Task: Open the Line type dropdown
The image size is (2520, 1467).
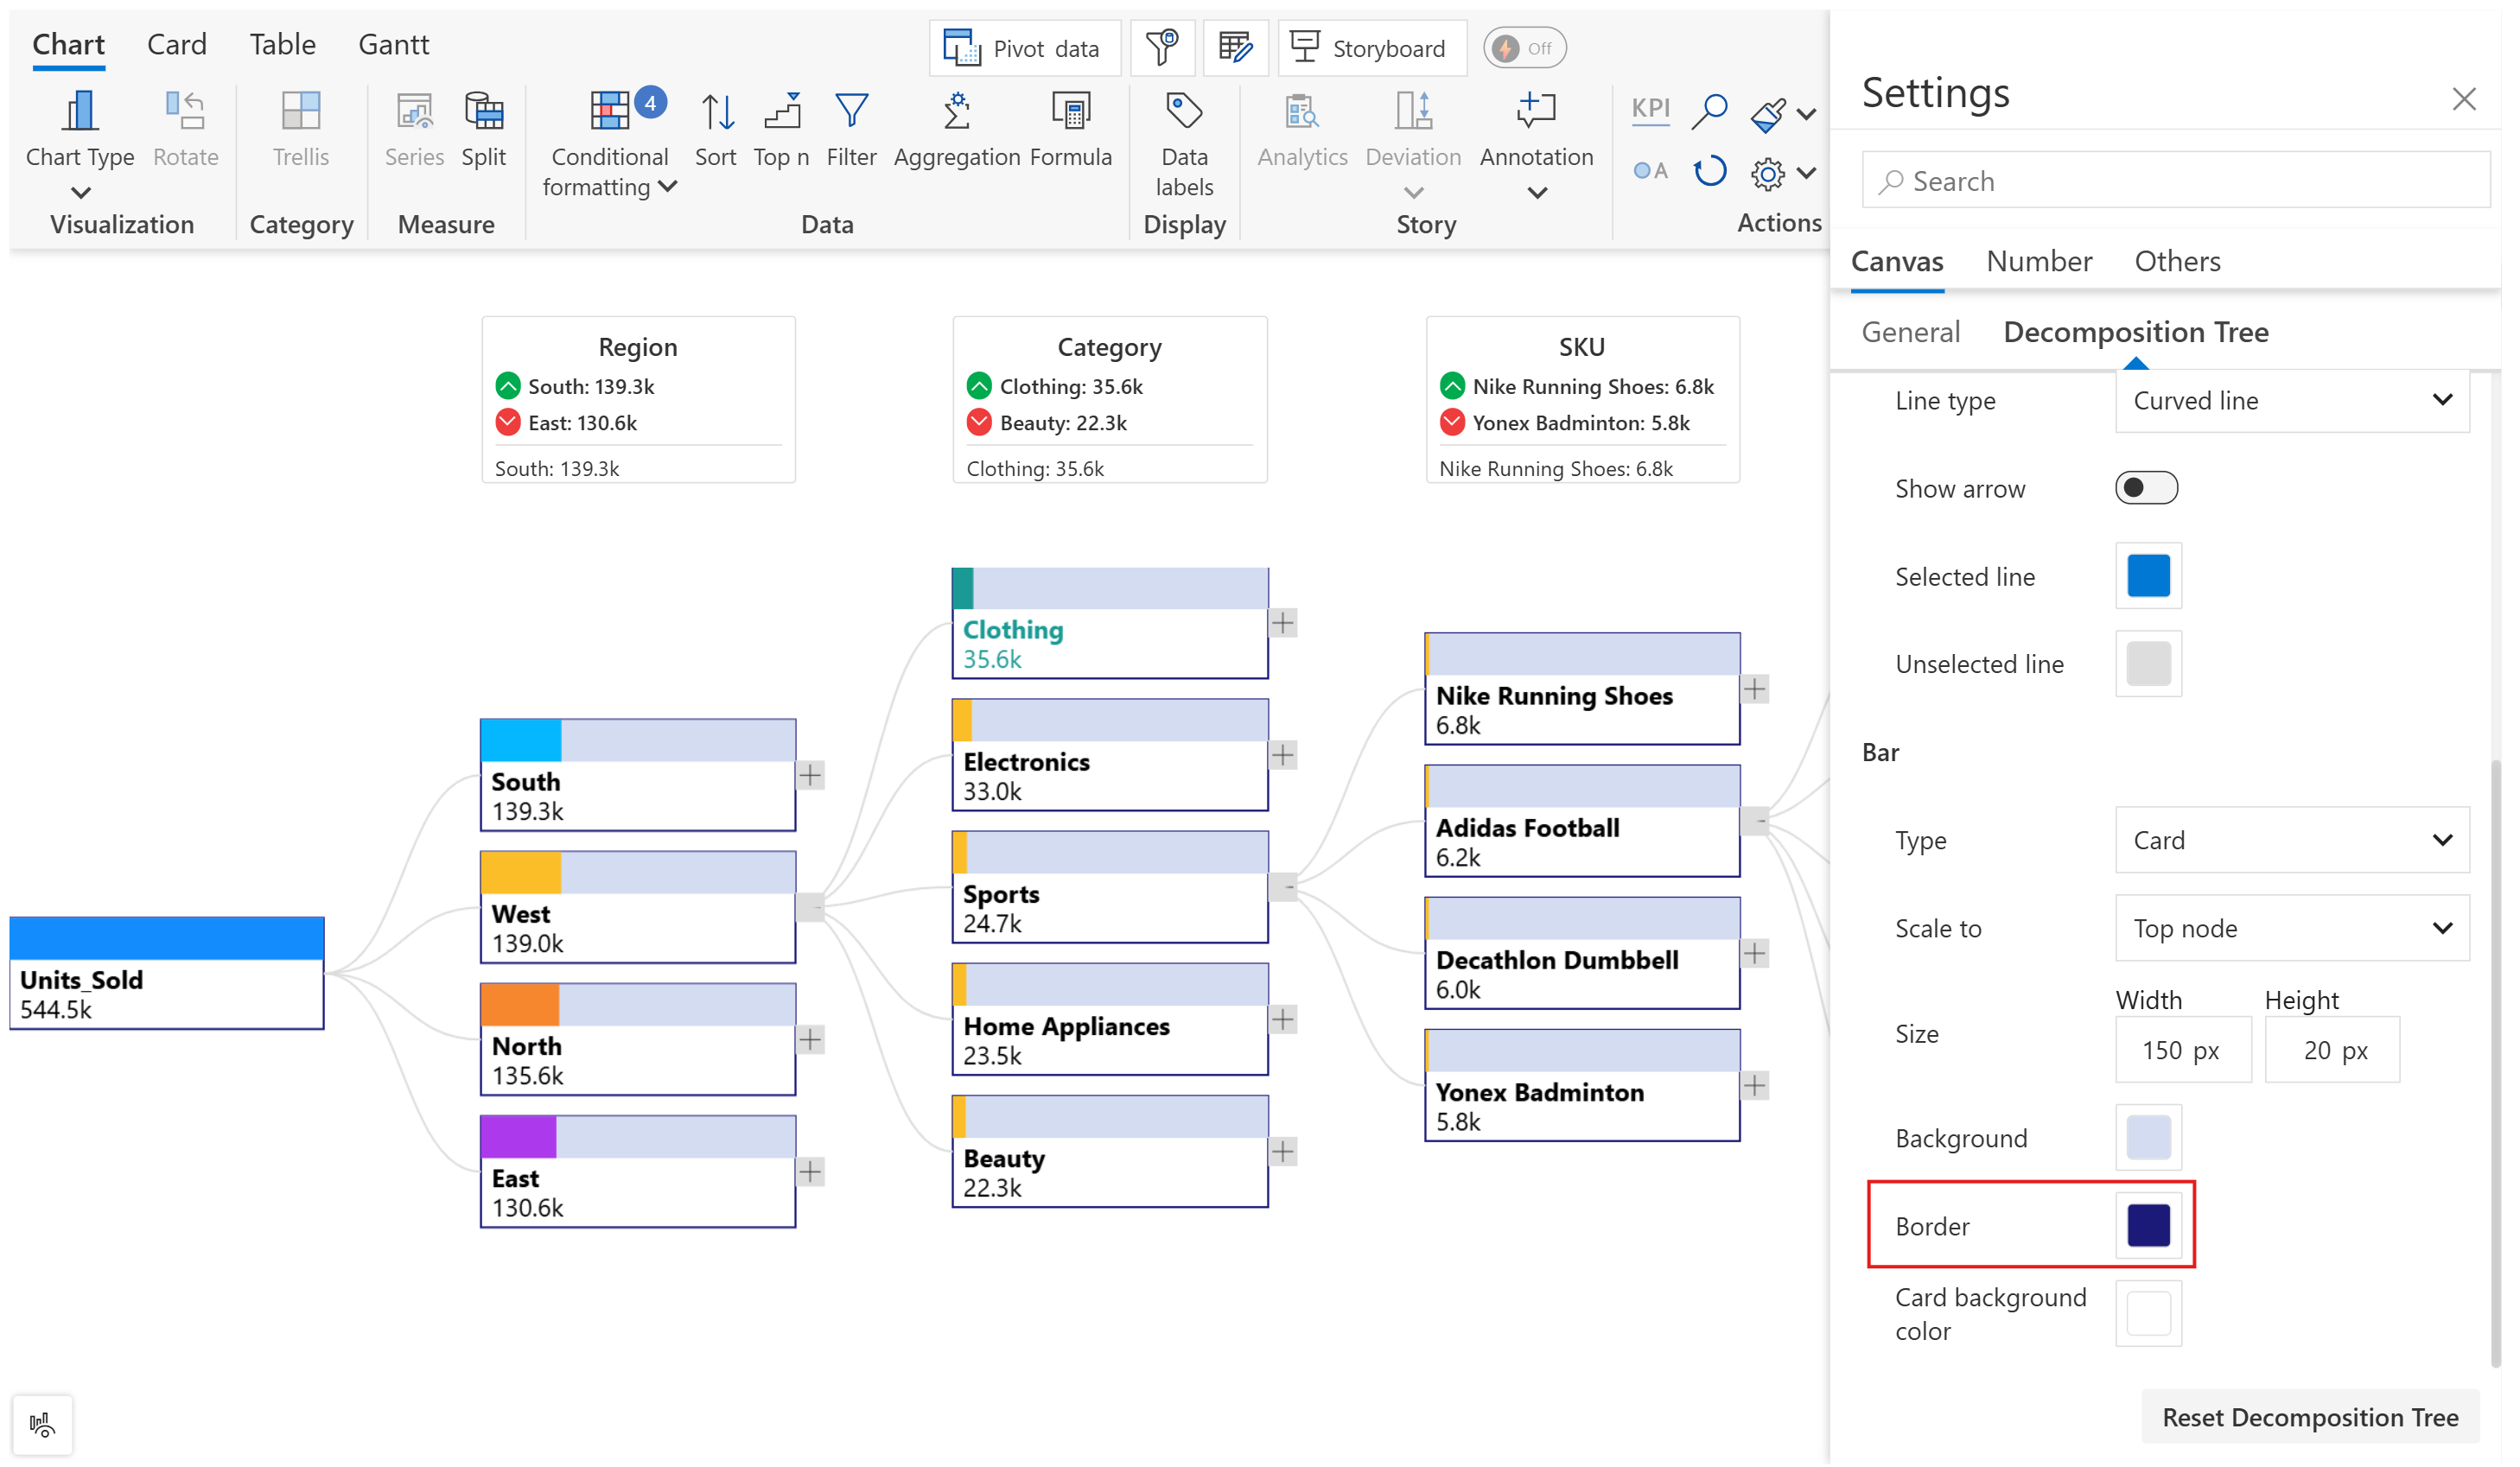Action: (x=2293, y=401)
